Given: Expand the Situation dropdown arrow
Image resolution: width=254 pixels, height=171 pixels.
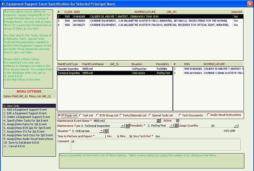Looking at the screenshot, I should click(101, 131).
